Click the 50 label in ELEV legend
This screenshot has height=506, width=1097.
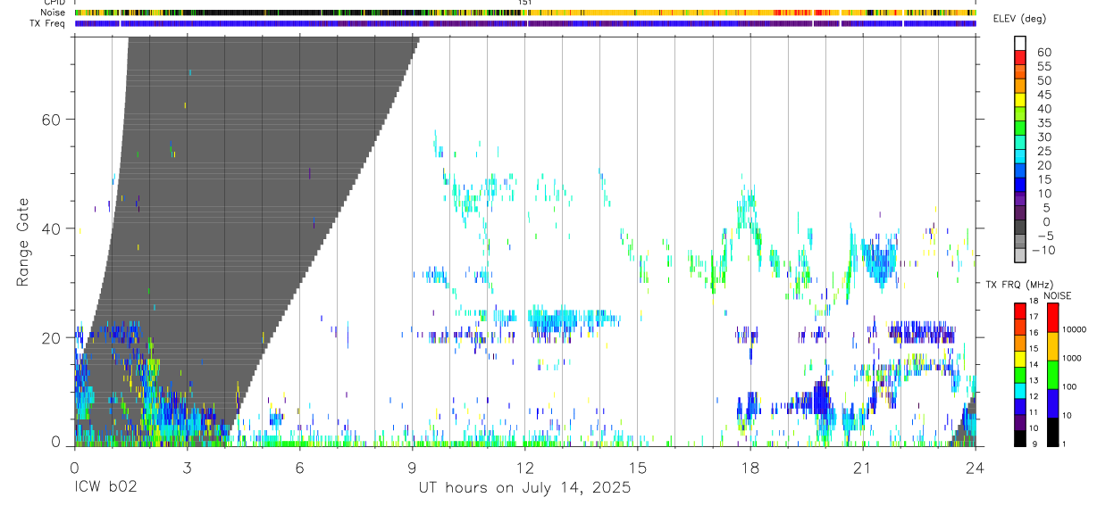coord(1043,80)
